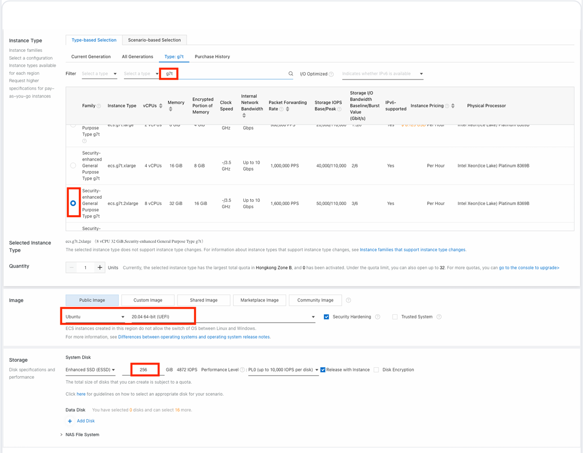Enable the Trusted System checkbox

pos(395,317)
